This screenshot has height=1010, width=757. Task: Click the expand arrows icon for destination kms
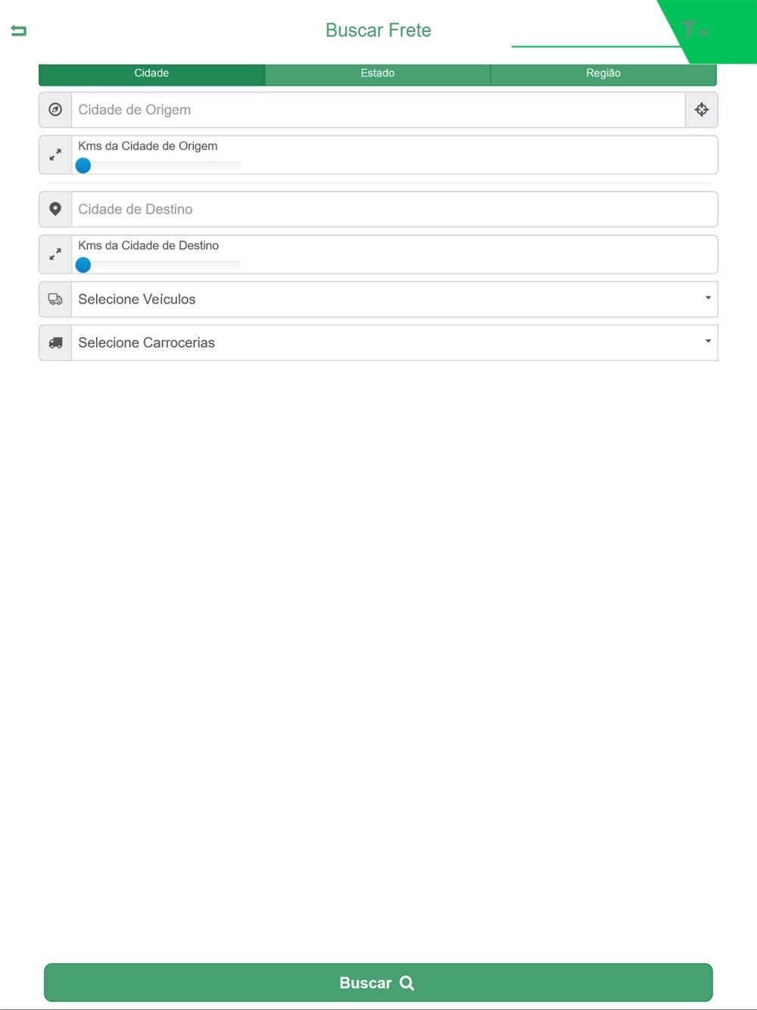coord(55,254)
